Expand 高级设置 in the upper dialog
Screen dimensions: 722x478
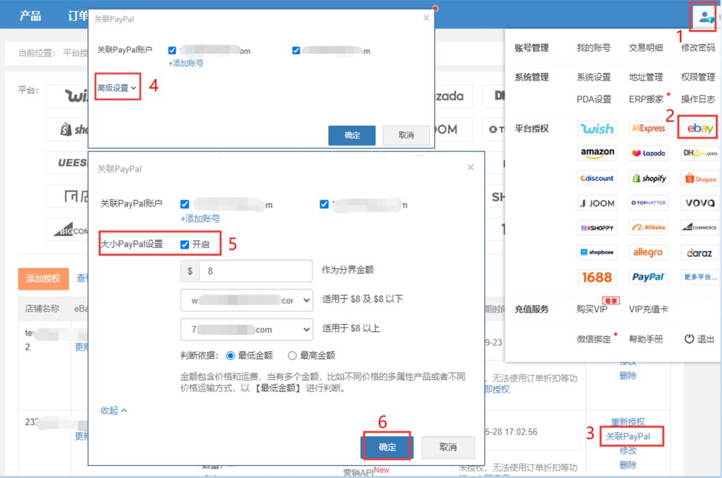coord(117,87)
